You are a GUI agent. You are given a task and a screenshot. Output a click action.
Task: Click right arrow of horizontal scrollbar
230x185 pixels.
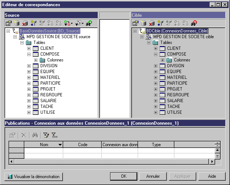[212, 162]
